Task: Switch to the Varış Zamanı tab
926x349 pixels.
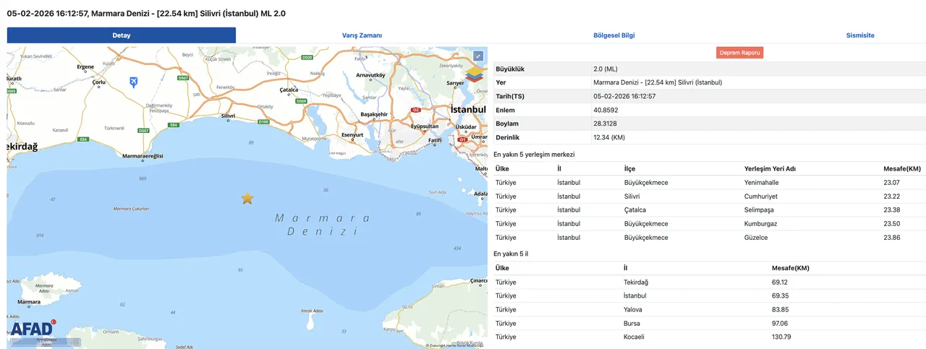Action: (362, 35)
